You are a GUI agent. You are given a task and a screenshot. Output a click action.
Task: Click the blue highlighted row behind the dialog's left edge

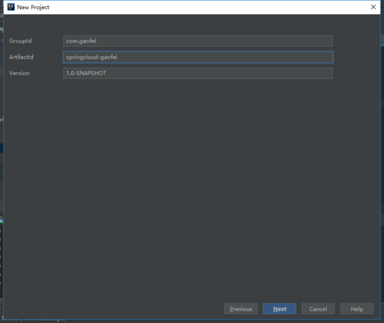(1, 148)
